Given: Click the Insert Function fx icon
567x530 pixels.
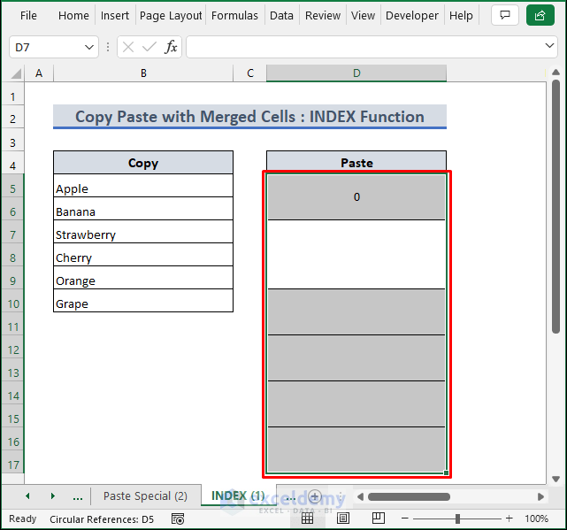Looking at the screenshot, I should (171, 48).
